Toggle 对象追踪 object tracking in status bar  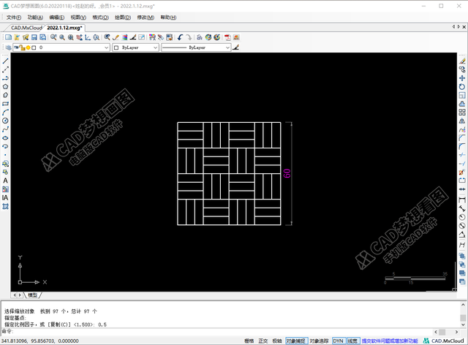[319, 341]
